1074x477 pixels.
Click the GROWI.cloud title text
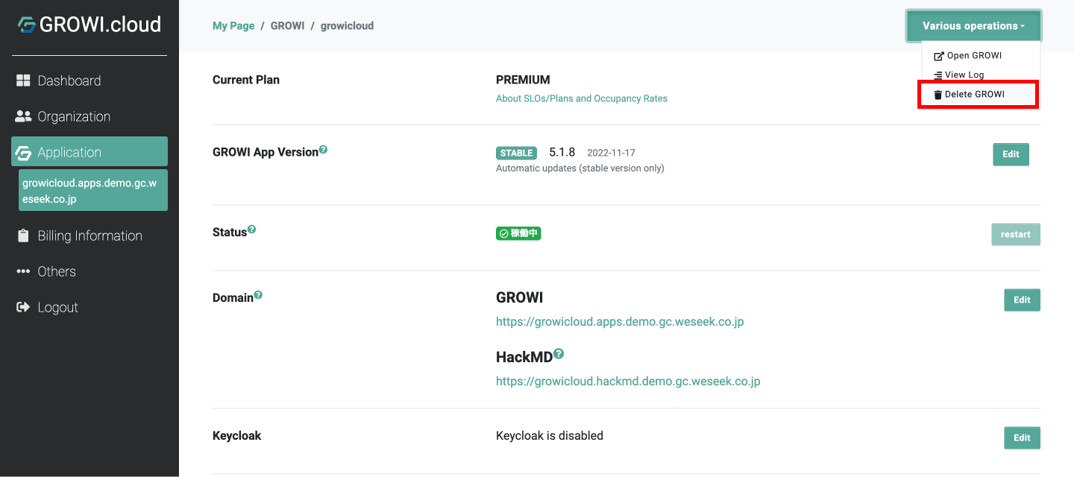click(x=100, y=25)
